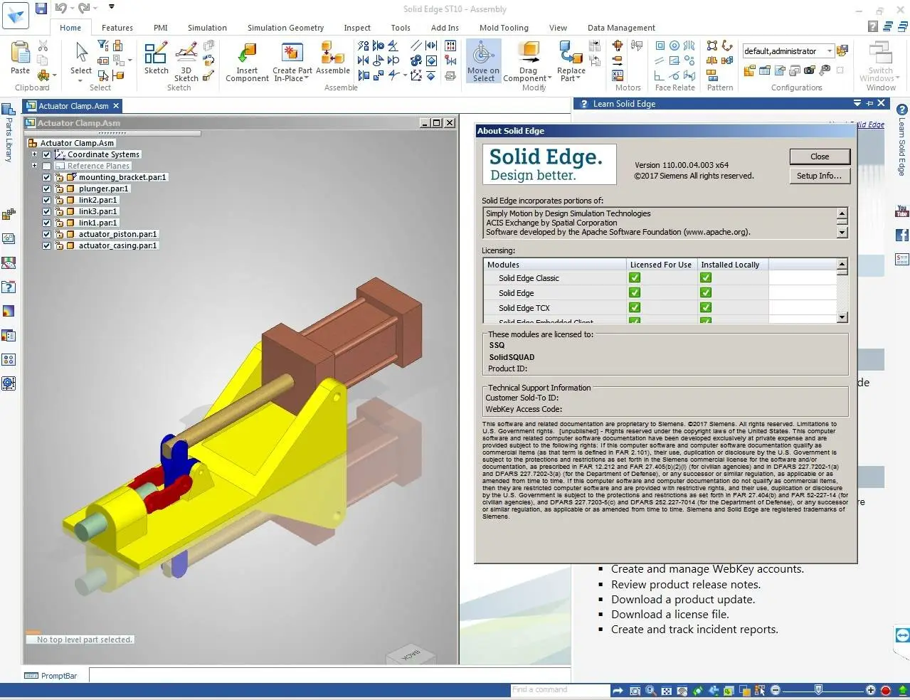Click the help question mark icon on right edge

tap(901, 110)
